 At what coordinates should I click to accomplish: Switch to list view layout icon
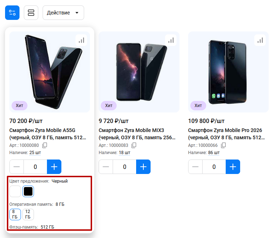31,13
